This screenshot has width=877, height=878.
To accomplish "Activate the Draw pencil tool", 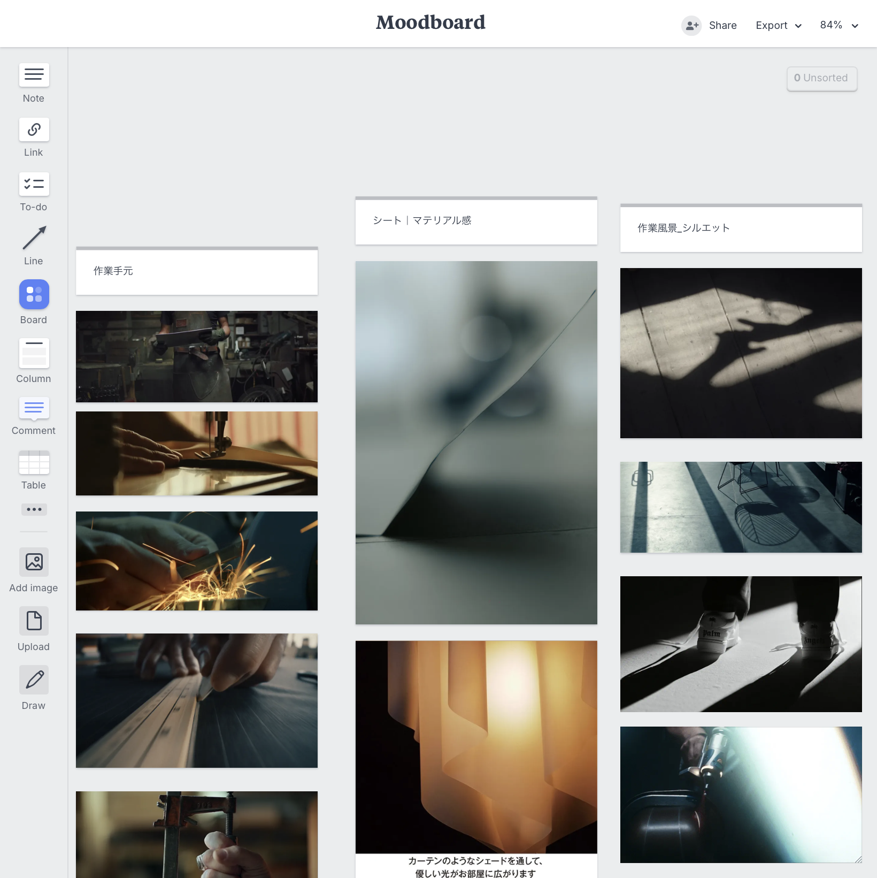I will 34,680.
